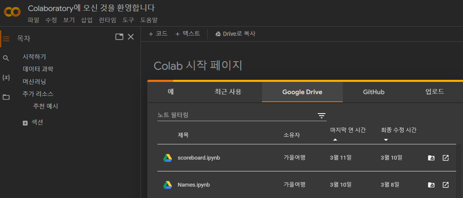The width and height of the screenshot is (463, 198).
Task: Open the 보기 menu
Action: (69, 20)
